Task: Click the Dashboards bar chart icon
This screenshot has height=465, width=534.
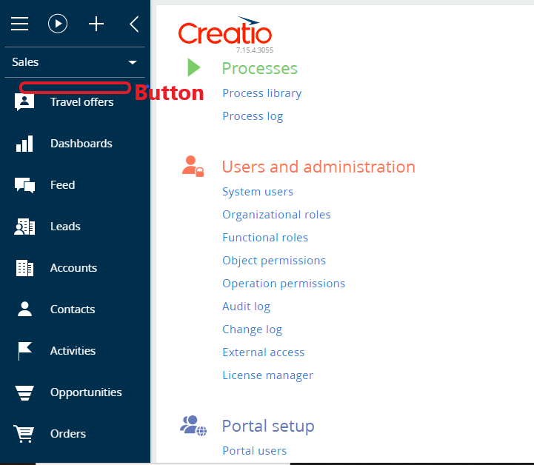Action: tap(24, 144)
